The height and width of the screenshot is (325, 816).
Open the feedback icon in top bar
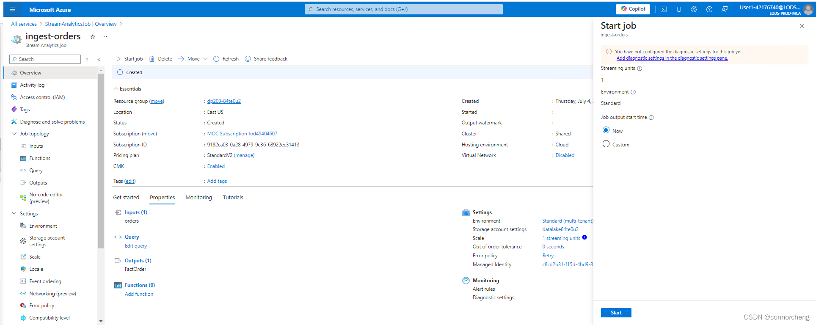[725, 9]
